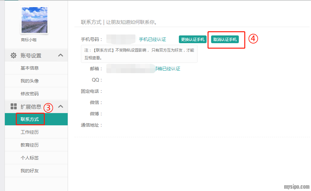Click the blurred phone number field
The image size is (311, 191).
[121, 39]
